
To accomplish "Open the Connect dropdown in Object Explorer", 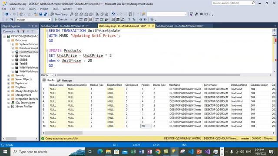I will pos(9,31).
